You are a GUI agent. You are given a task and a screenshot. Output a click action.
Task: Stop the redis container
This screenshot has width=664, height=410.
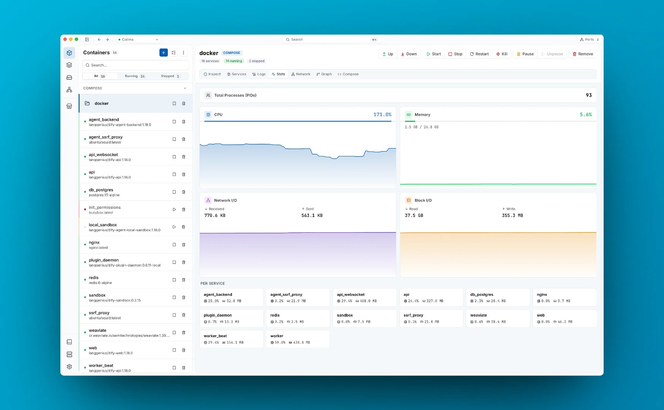174,280
